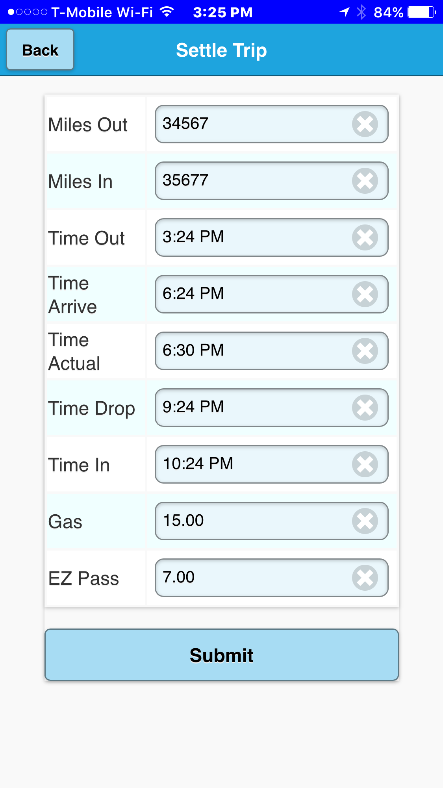Clear the Time Drop field

(x=365, y=408)
